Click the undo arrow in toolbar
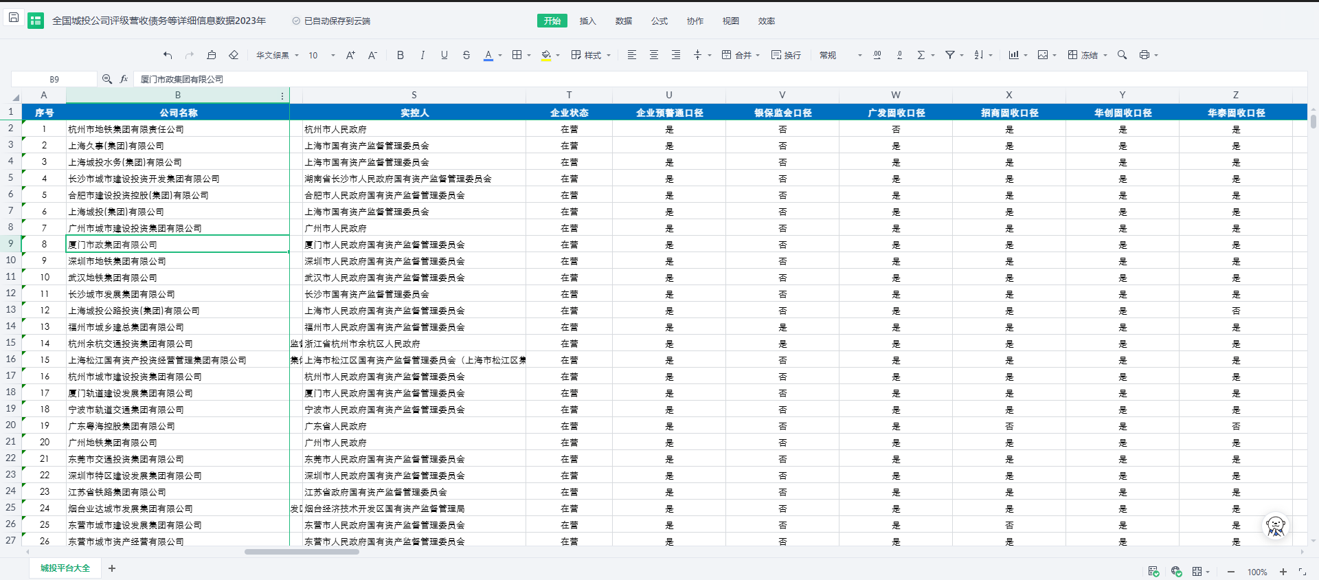This screenshot has width=1319, height=580. point(168,55)
